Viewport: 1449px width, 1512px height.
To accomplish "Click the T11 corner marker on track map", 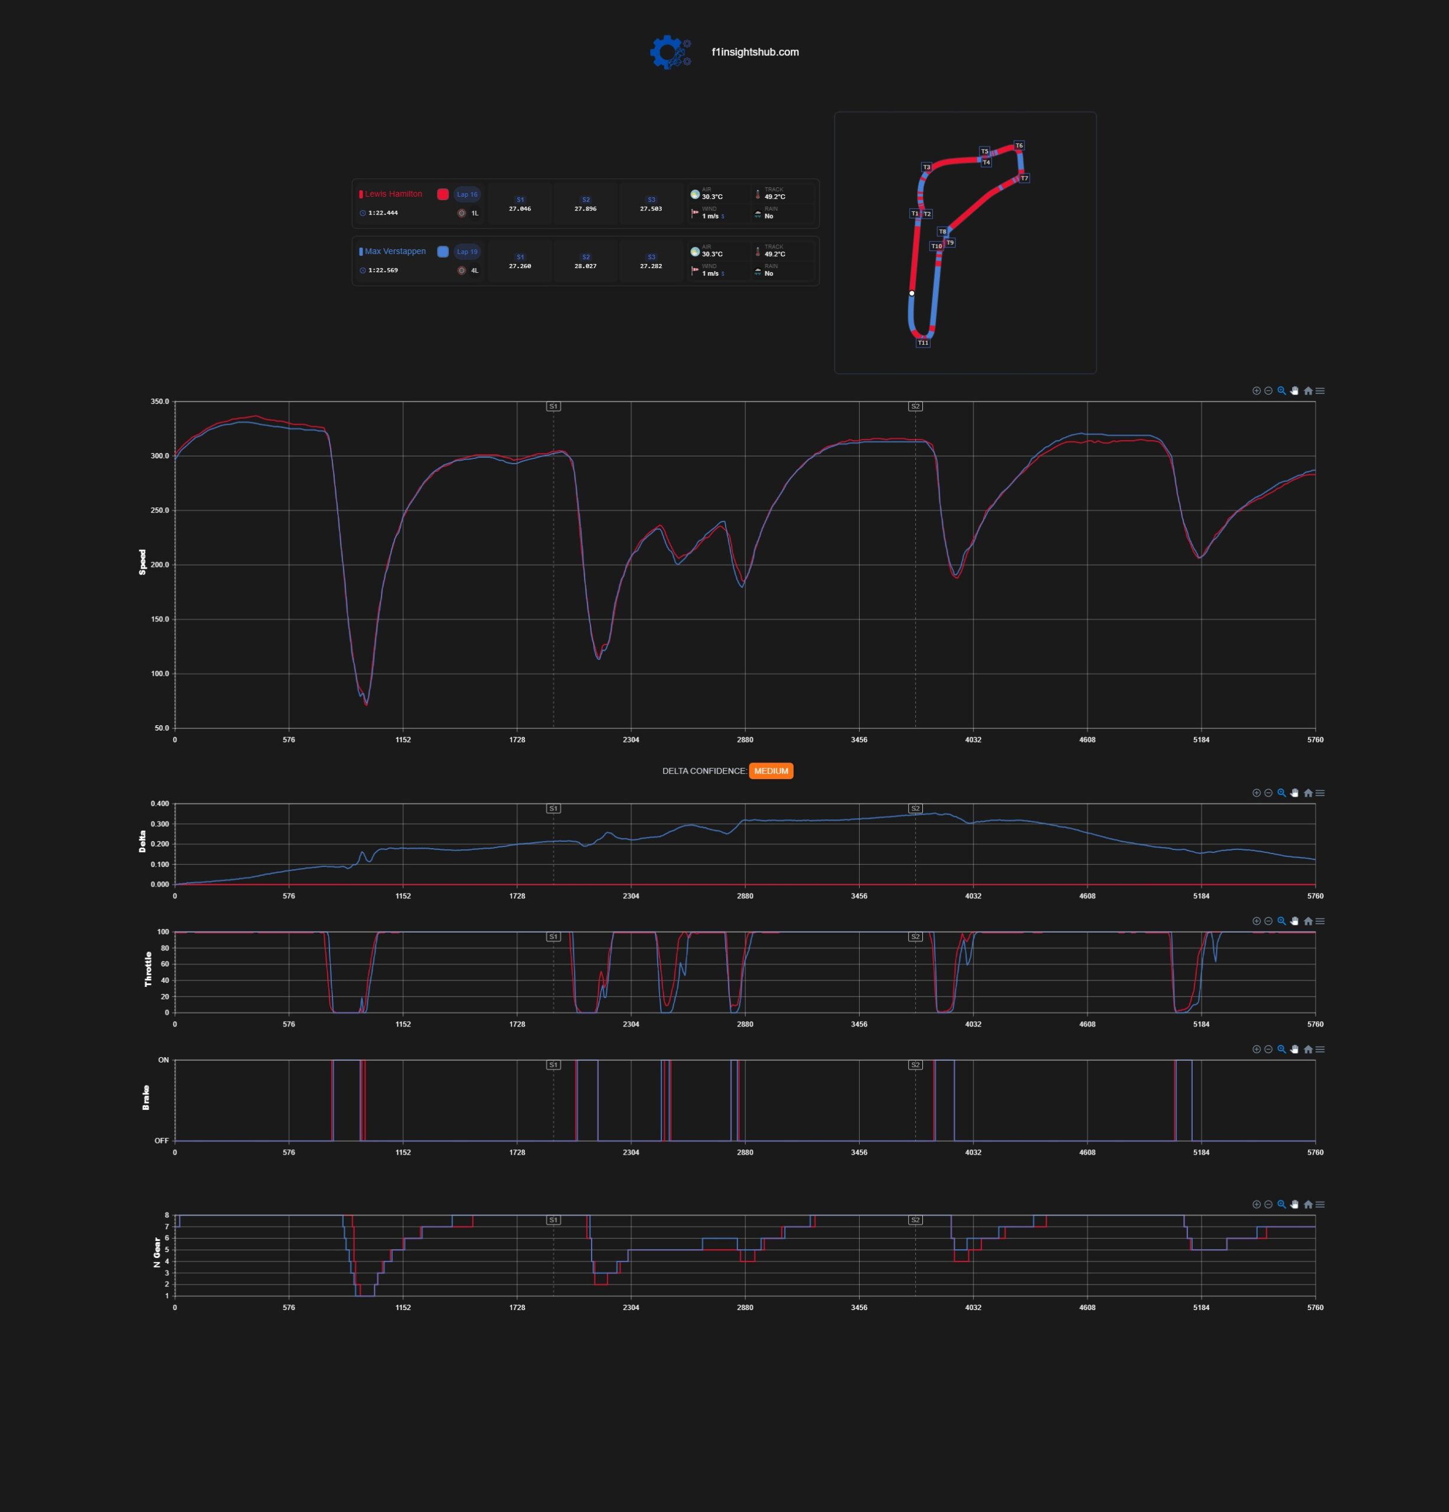I will 923,343.
